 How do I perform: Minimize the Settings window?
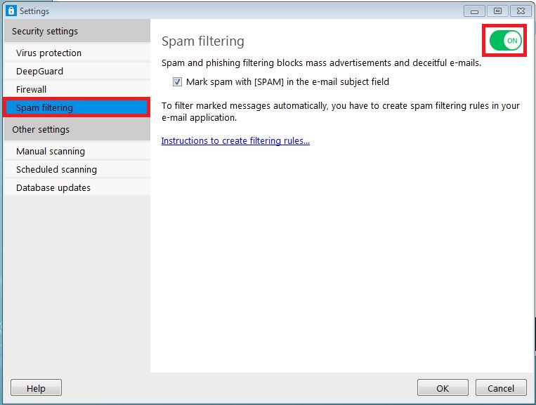point(474,11)
